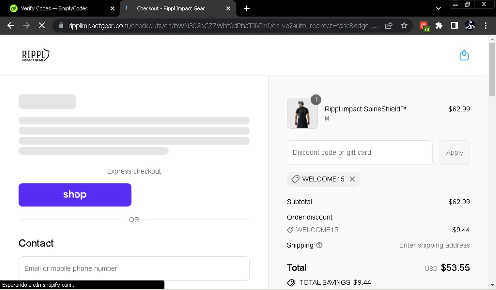Share this page via share icon
The image size is (496, 290).
389,25
